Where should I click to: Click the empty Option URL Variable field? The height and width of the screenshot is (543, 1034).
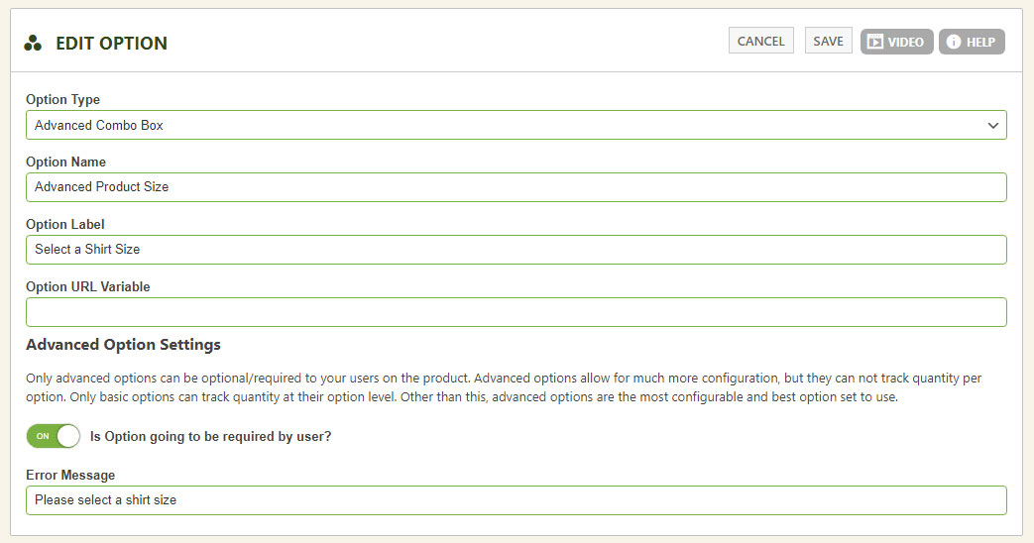[517, 312]
